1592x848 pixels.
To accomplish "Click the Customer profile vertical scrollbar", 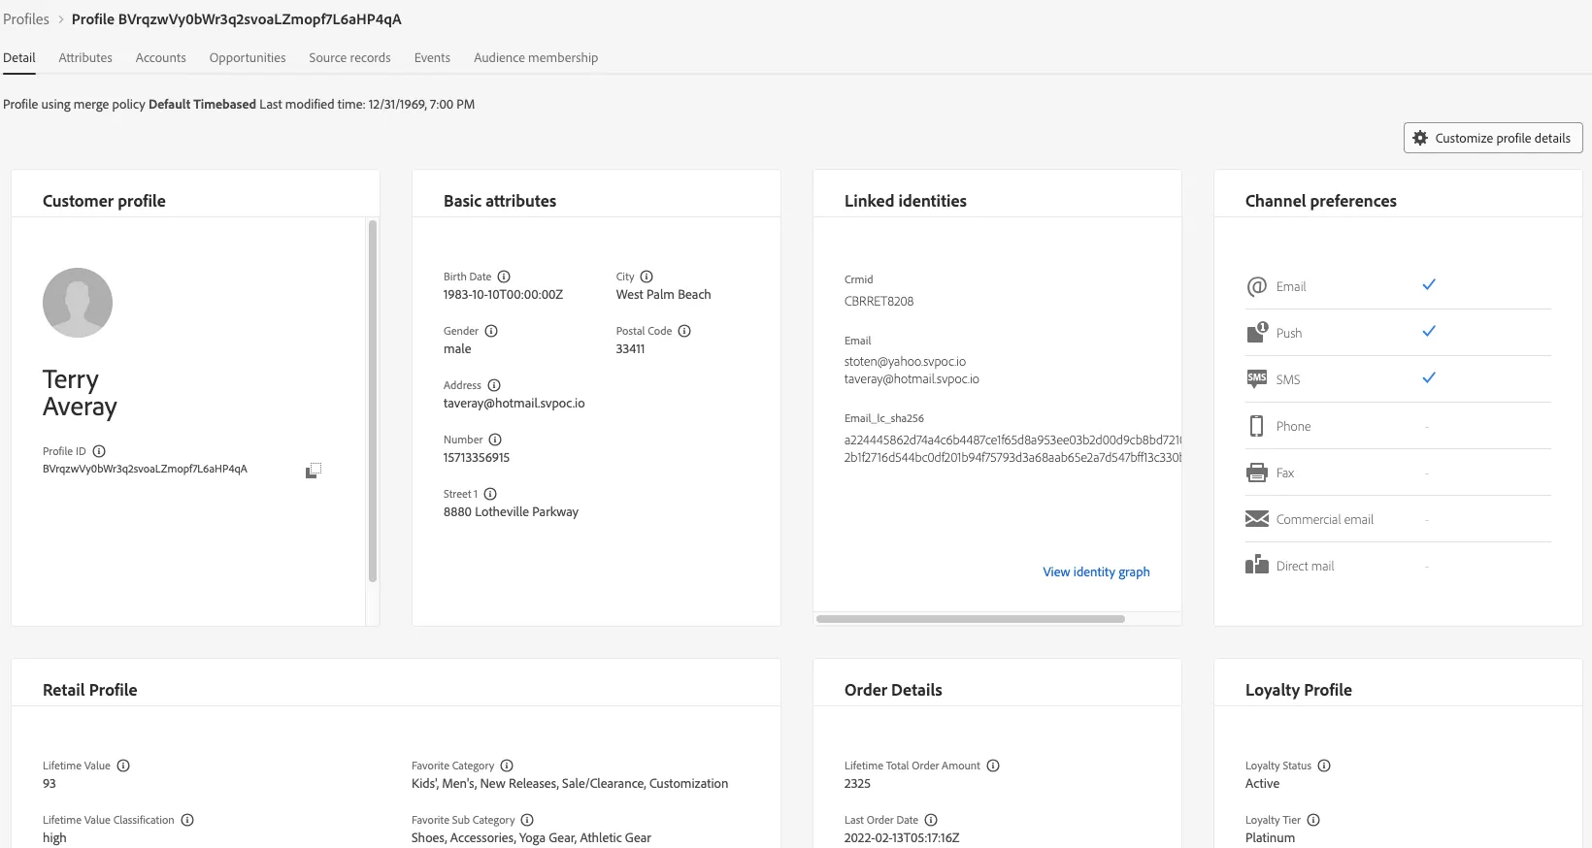I will click(x=373, y=402).
